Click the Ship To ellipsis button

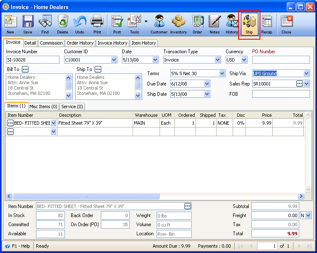[98, 69]
